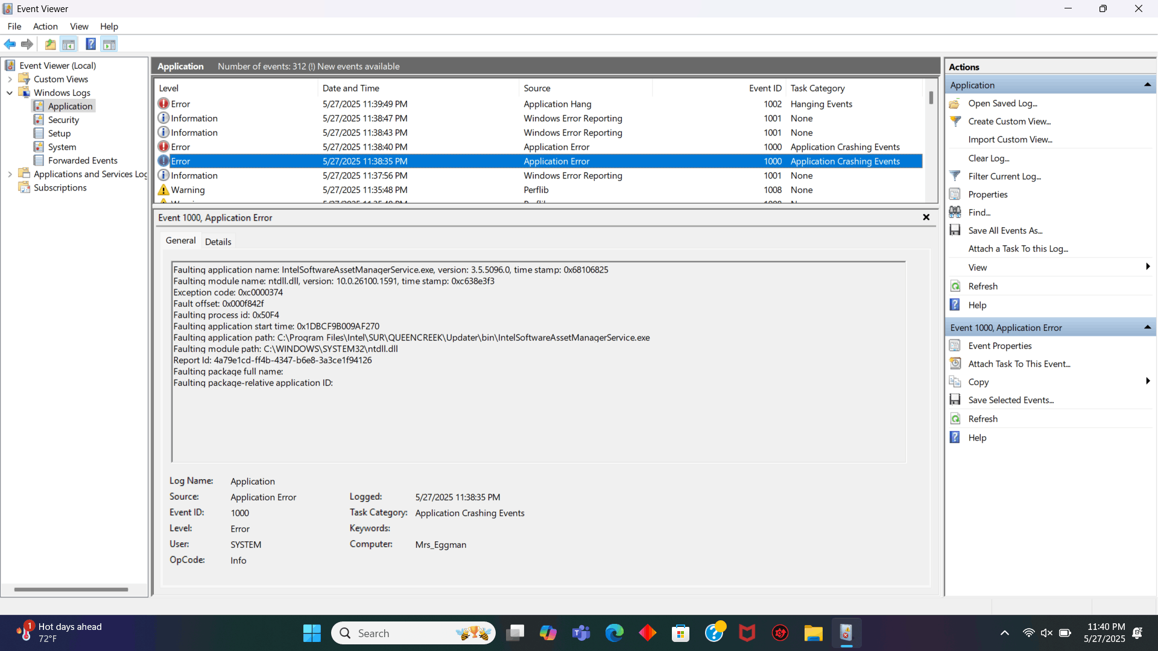The height and width of the screenshot is (651, 1158).
Task: Open the File menu
Action: pyautogui.click(x=14, y=27)
